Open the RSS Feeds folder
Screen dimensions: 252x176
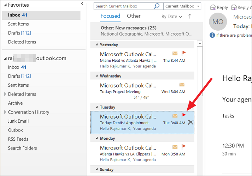[18, 139]
